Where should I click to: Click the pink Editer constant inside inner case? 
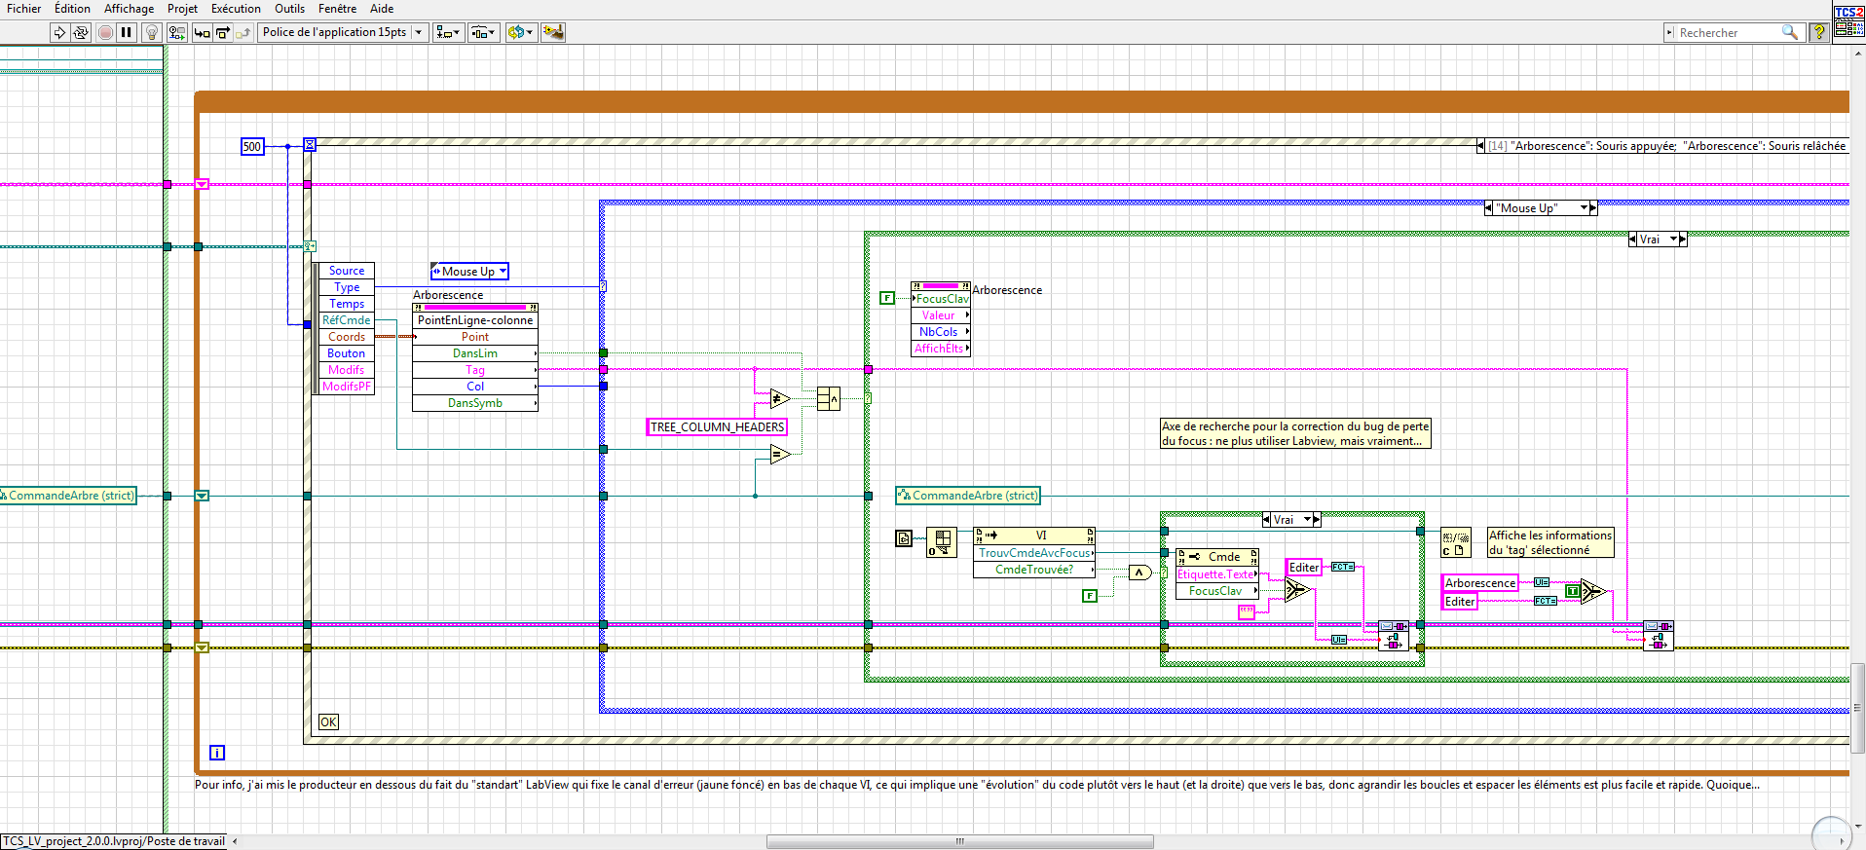tap(1304, 568)
